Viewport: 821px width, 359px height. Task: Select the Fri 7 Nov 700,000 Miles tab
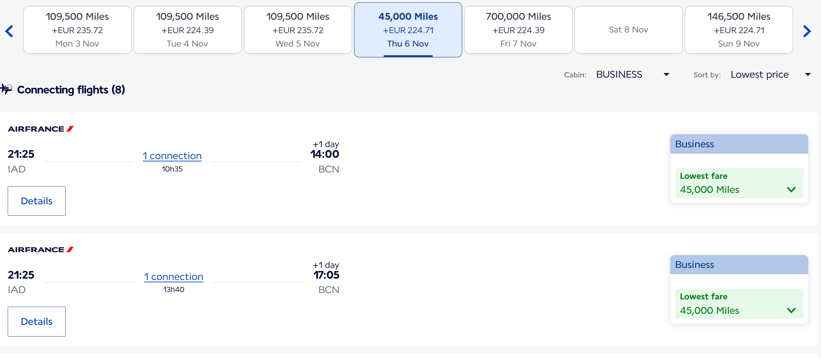tap(518, 30)
